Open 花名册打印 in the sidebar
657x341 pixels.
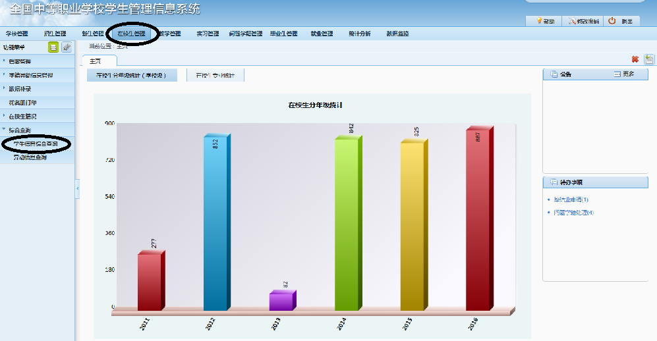click(38, 103)
